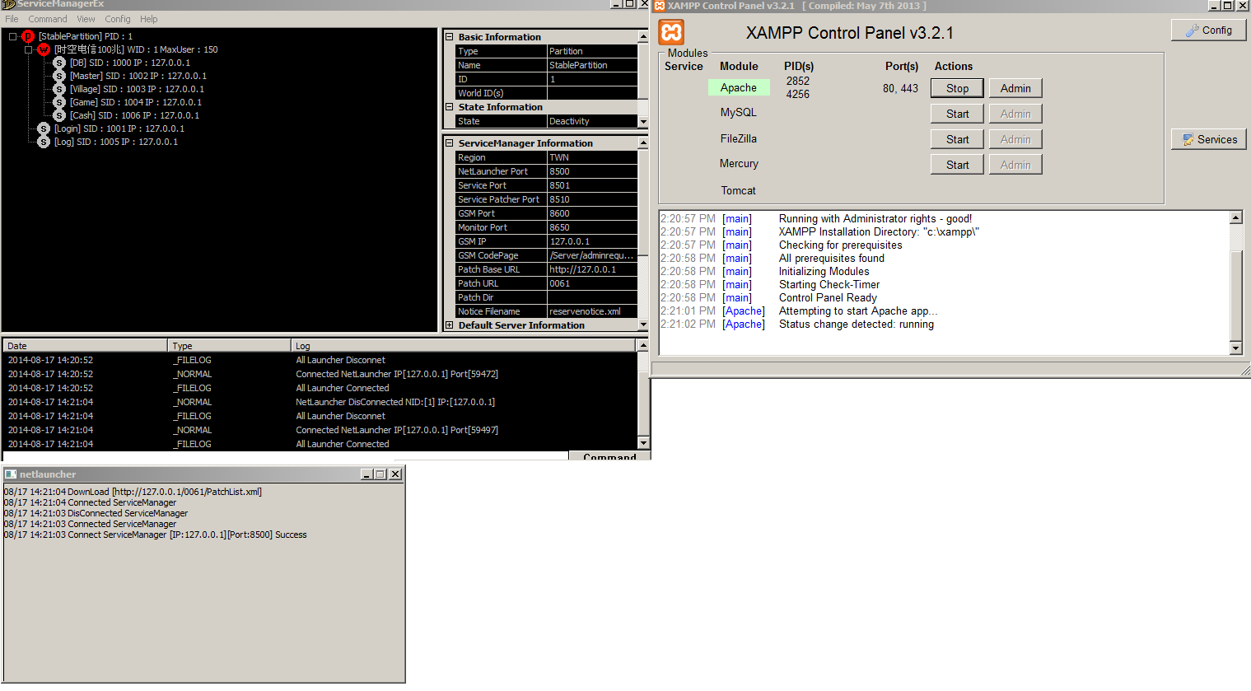Click the PatchList.xml DownLoad line in netlauncher
The width and height of the screenshot is (1251, 691).
tap(133, 492)
